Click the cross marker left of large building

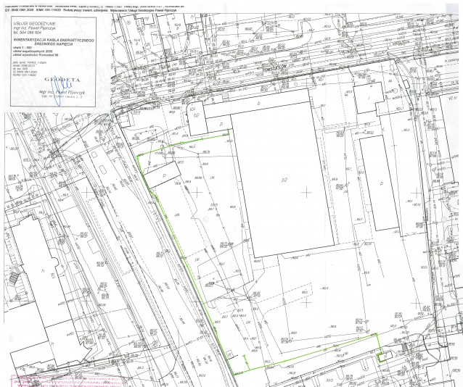197,192
